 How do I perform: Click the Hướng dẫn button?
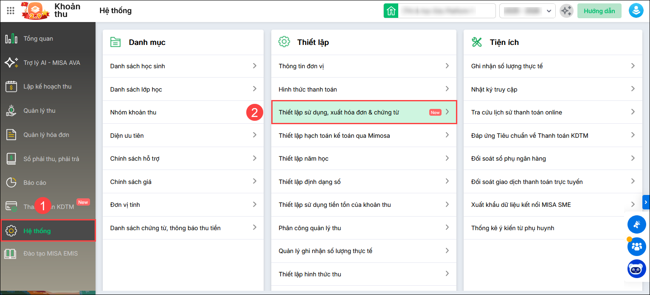tap(599, 11)
